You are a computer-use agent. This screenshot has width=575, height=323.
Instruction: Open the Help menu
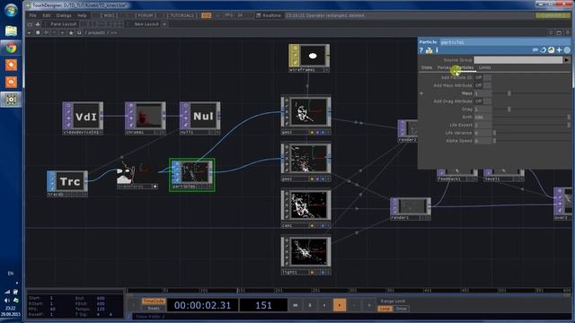[82, 15]
